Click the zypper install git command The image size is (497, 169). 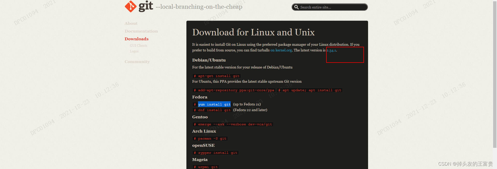click(x=216, y=153)
